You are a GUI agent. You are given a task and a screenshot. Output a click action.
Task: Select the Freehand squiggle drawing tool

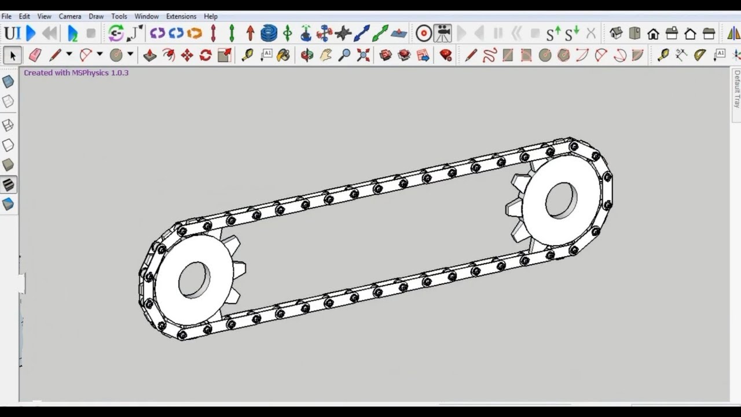coord(490,56)
